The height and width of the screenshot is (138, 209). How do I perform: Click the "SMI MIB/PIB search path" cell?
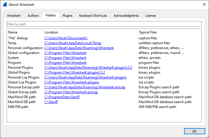coord(157,107)
